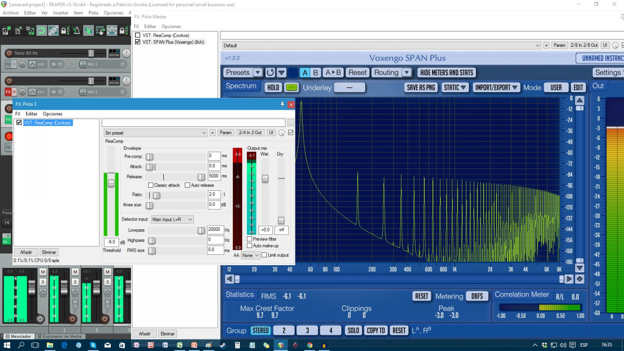The height and width of the screenshot is (351, 624).
Task: Open the Insertar menu
Action: coord(60,12)
